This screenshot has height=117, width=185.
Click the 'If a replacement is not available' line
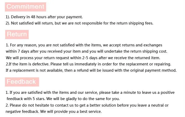91,70
